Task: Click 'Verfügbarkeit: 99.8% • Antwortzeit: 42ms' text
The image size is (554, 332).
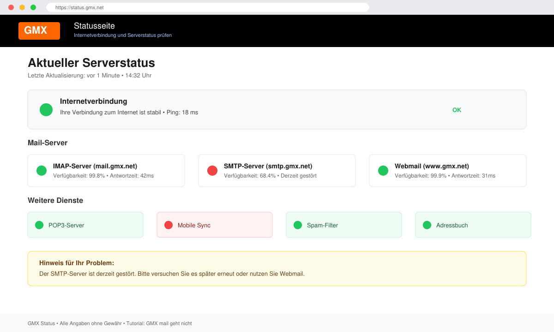Action: (103, 176)
